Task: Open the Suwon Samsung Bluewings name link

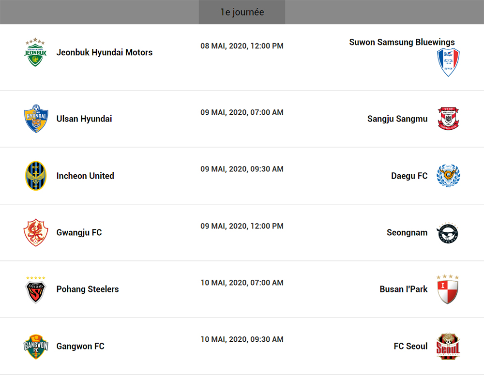Action: [402, 42]
